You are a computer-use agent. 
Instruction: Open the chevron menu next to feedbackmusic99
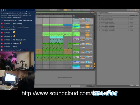pos(17,20)
